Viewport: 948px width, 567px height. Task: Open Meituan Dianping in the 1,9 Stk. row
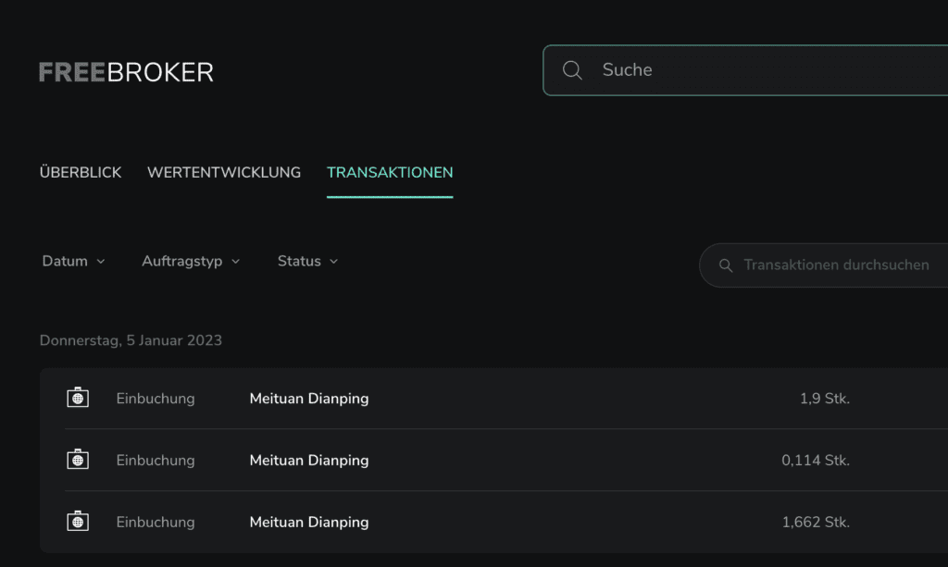pos(309,399)
